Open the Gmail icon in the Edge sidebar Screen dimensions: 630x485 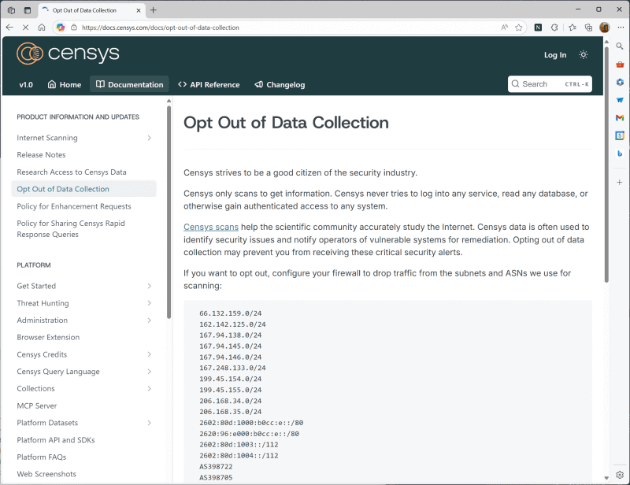(x=620, y=117)
